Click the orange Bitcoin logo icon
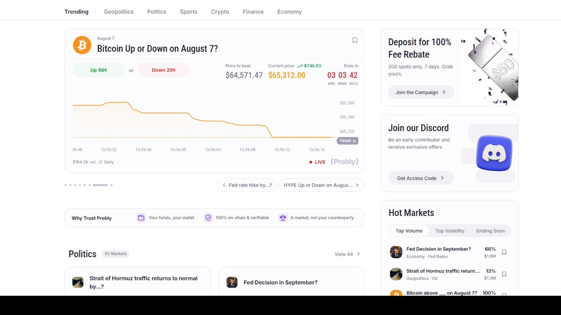The width and height of the screenshot is (561, 315). click(82, 45)
